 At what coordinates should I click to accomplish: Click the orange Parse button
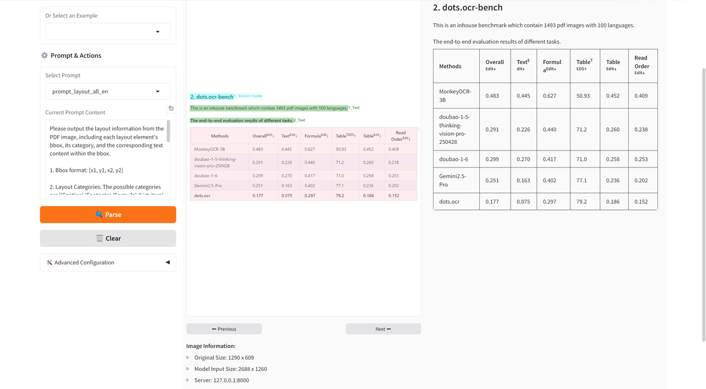click(108, 215)
